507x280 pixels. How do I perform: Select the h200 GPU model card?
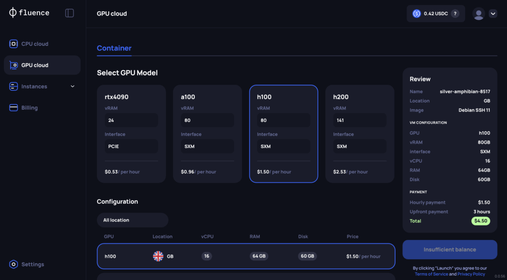coord(360,134)
